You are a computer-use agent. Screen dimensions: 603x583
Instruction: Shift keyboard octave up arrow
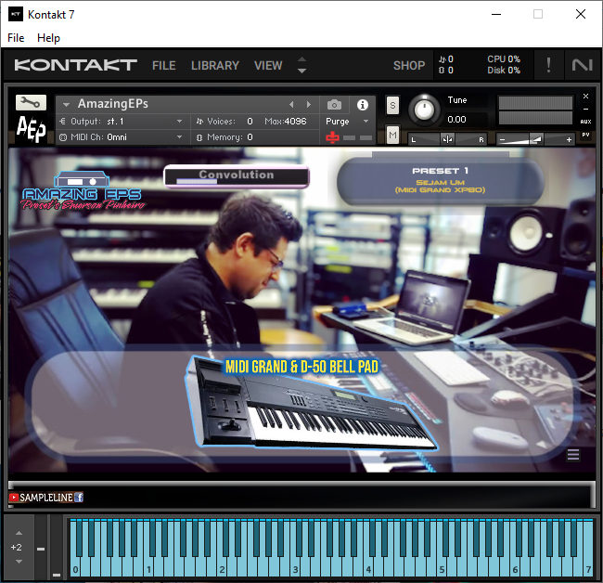tap(19, 534)
